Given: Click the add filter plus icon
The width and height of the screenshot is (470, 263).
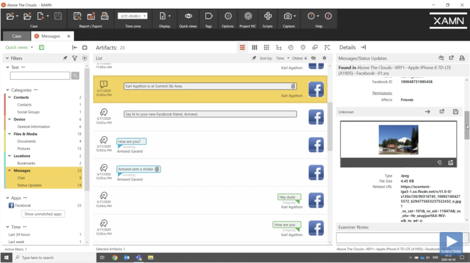Looking at the screenshot, I should pos(84,58).
